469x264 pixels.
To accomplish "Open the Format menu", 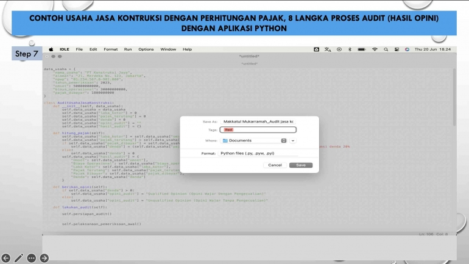I will [110, 49].
